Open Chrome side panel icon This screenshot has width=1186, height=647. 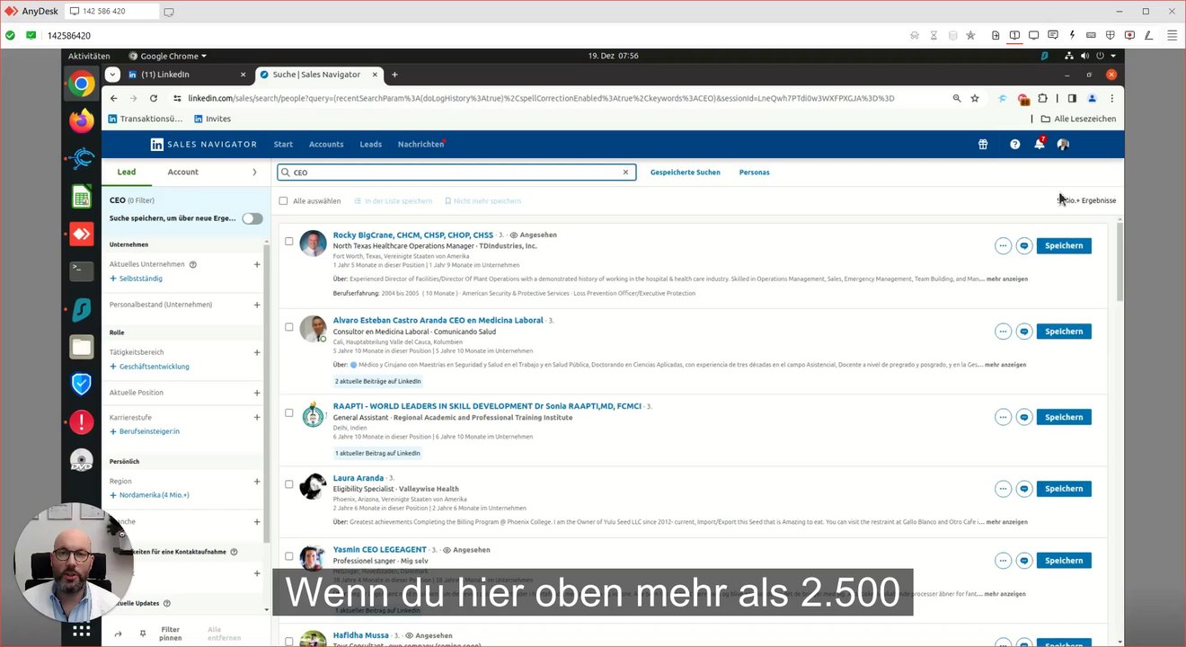tap(1072, 98)
